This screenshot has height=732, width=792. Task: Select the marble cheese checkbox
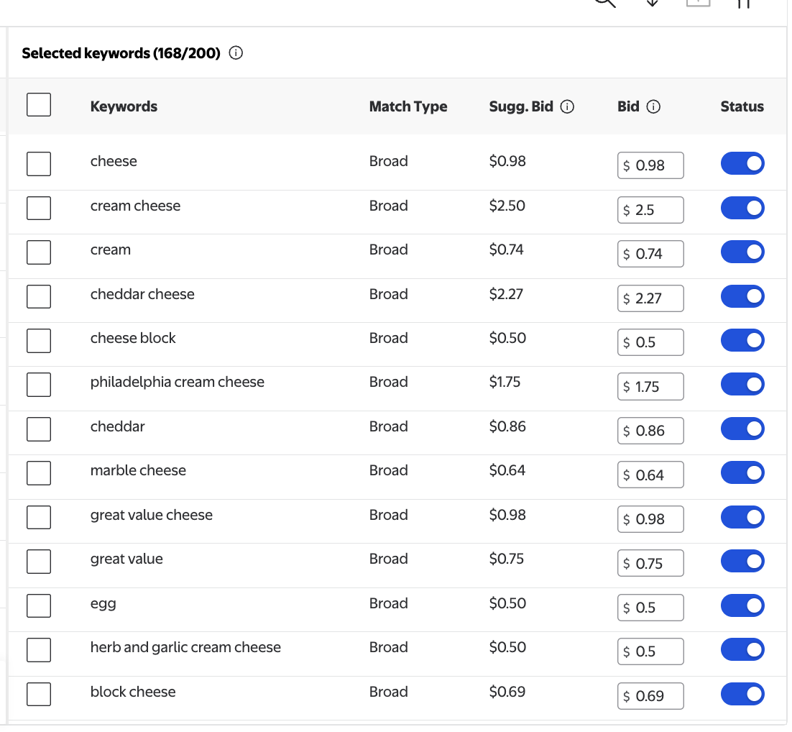39,473
